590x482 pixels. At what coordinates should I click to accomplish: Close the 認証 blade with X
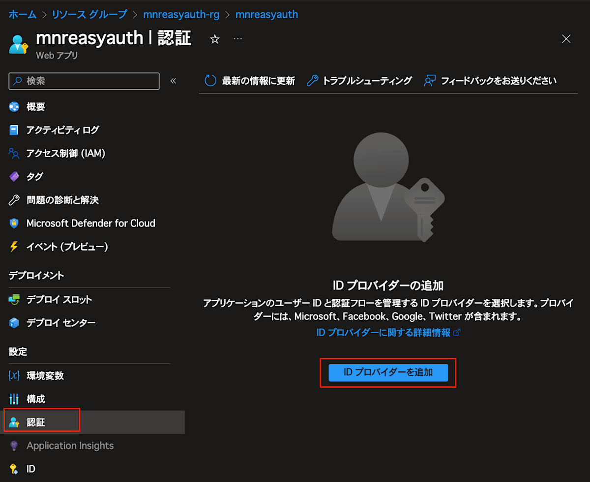(566, 39)
